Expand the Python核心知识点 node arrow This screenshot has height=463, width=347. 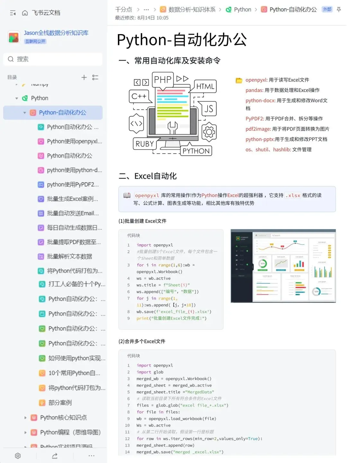click(x=25, y=418)
